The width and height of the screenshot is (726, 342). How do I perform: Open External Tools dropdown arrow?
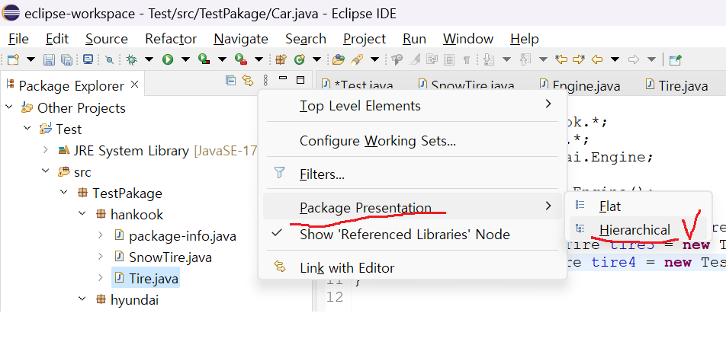click(x=259, y=59)
